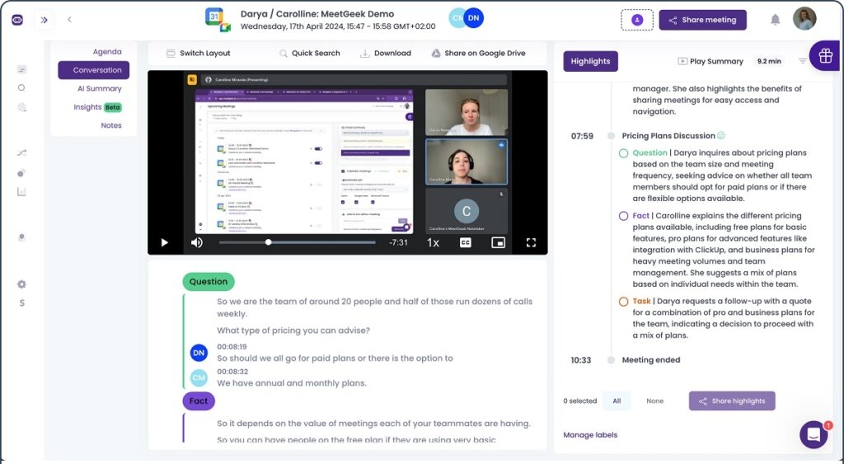Click the 'Pricing Plans Discussion' heading
Screen dimensions: 844x464
tap(668, 136)
